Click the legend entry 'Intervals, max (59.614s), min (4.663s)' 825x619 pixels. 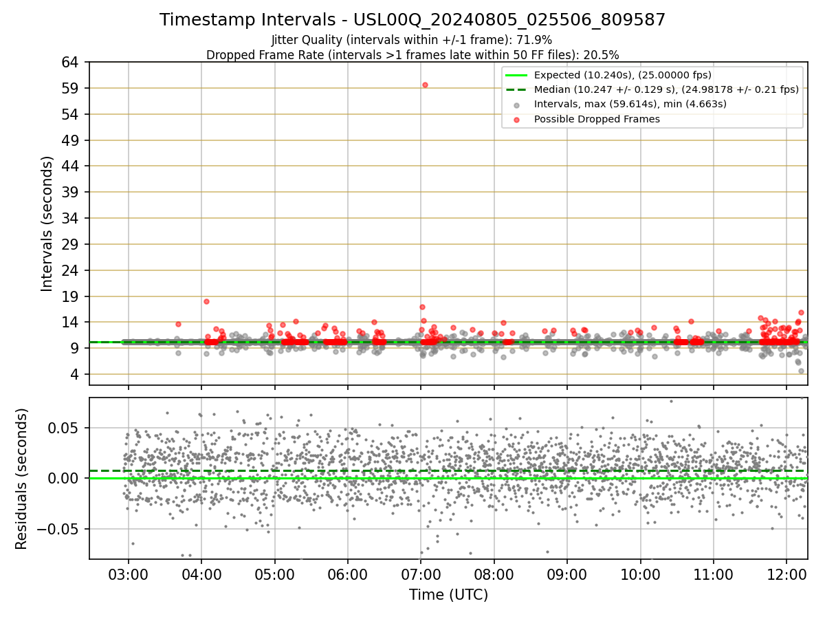pyautogui.click(x=630, y=104)
